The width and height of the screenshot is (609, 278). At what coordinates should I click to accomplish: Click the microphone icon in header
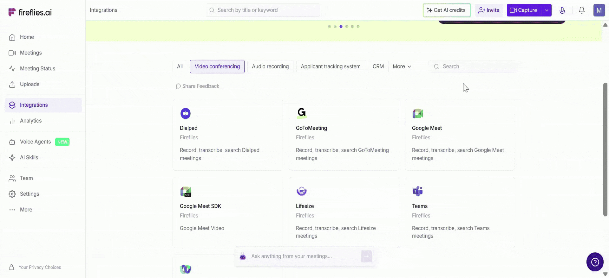click(x=562, y=10)
